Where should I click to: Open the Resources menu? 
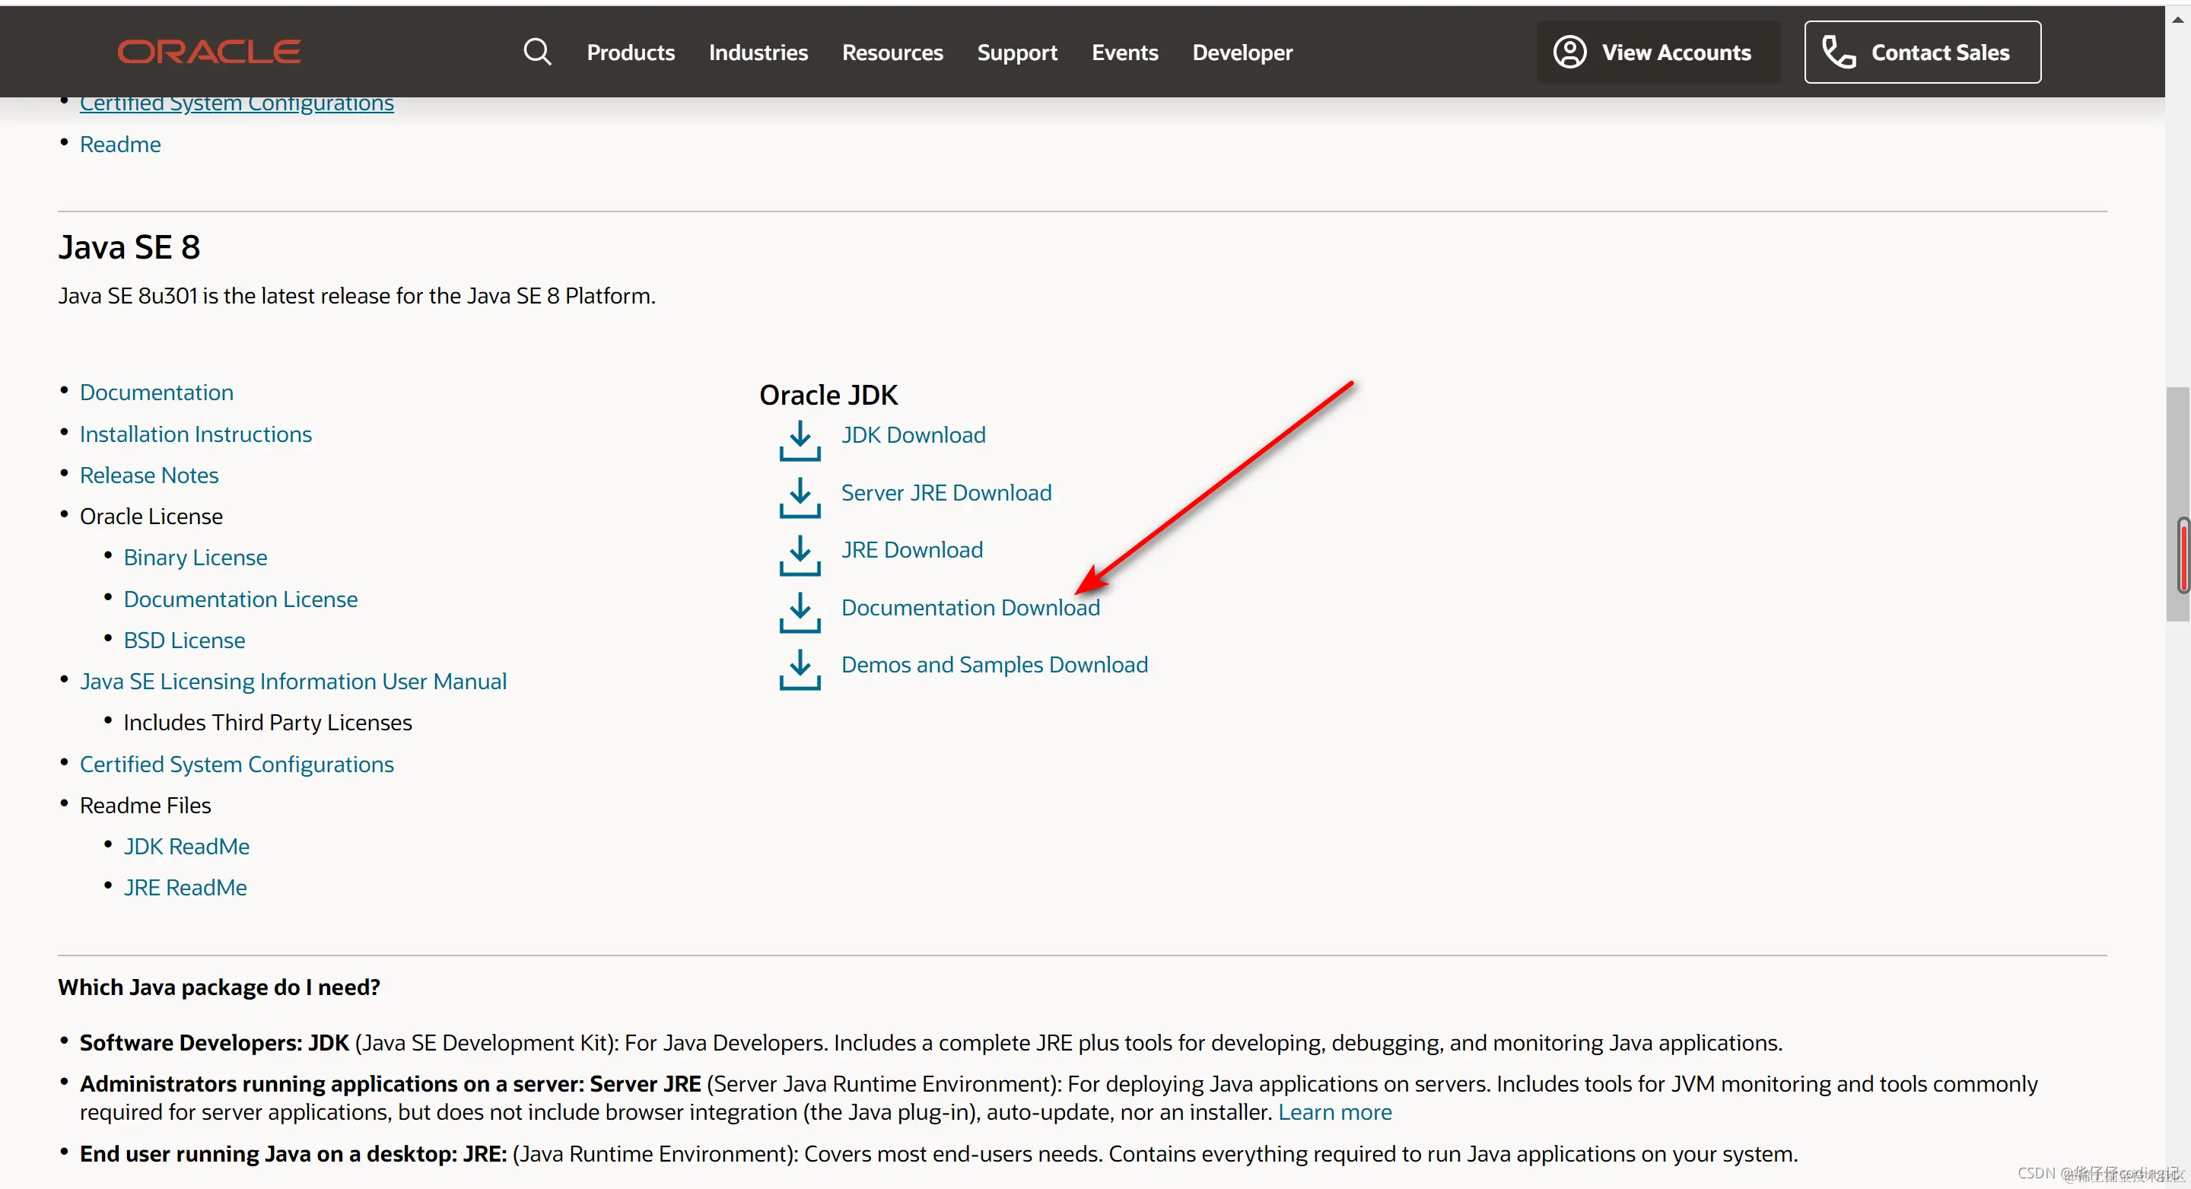tap(892, 52)
